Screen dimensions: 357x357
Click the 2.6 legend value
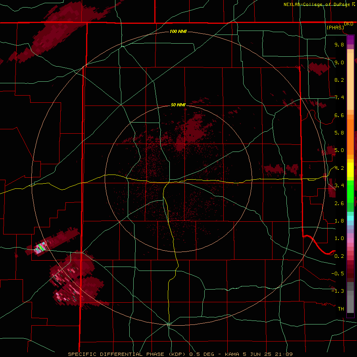[x=339, y=203]
